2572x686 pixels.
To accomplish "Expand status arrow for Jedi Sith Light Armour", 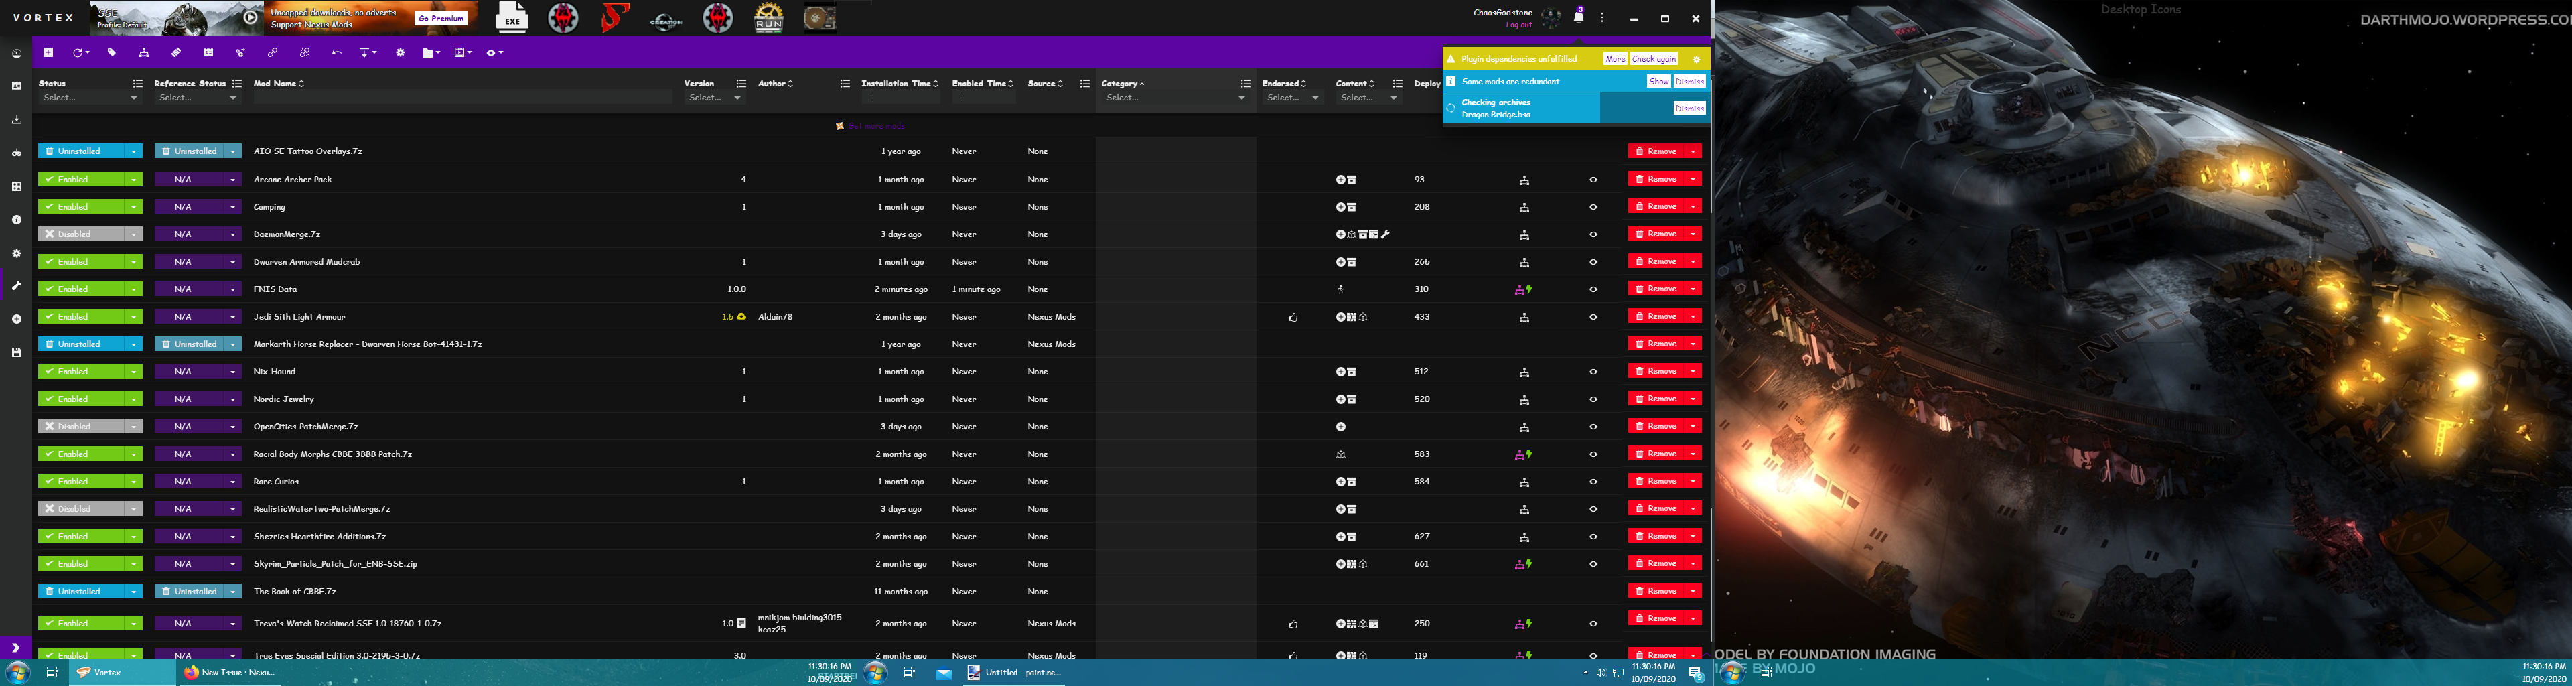I will pyautogui.click(x=134, y=317).
